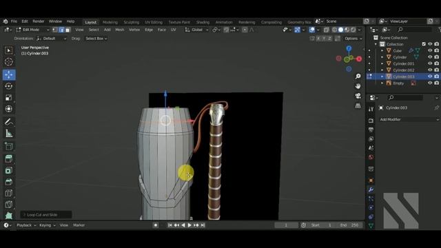Screen dimensions: 441x248
Task: Switch to the Modeling workspace tab
Action: click(110, 22)
